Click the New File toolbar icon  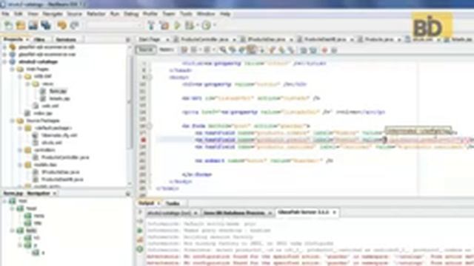(8, 26)
